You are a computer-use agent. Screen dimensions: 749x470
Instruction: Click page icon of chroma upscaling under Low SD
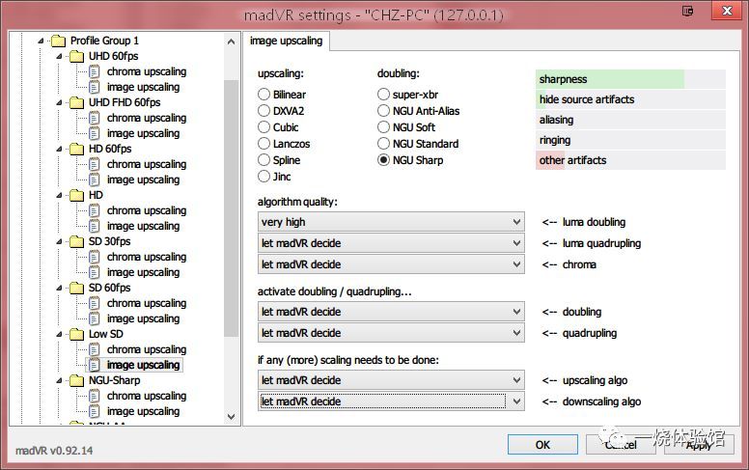(94, 349)
